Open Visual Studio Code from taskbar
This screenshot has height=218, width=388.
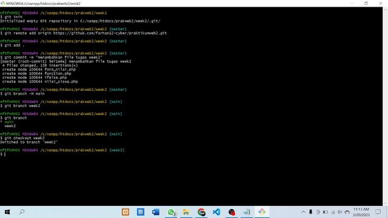point(216,212)
